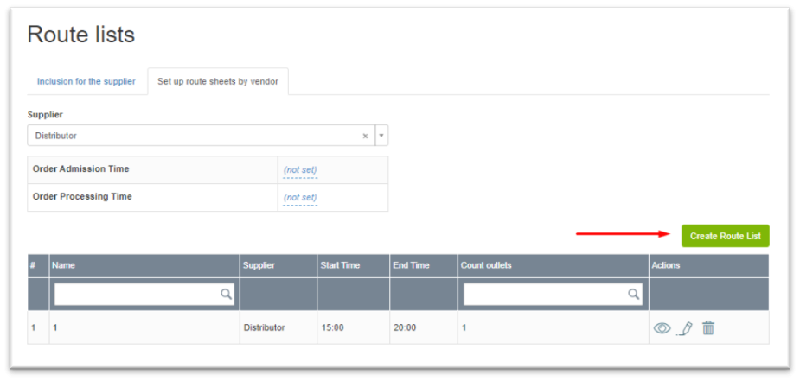
Task: Delete route list 1 using trash icon
Action: pos(708,328)
